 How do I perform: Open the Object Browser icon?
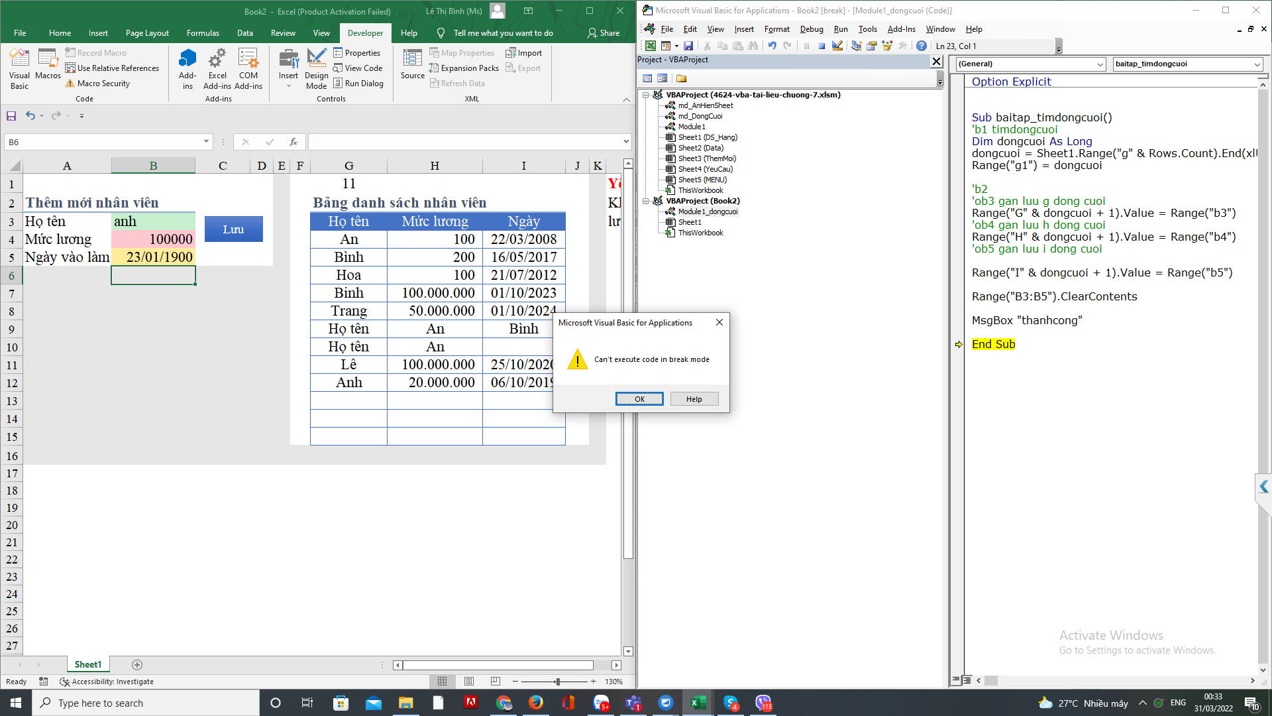(x=887, y=46)
